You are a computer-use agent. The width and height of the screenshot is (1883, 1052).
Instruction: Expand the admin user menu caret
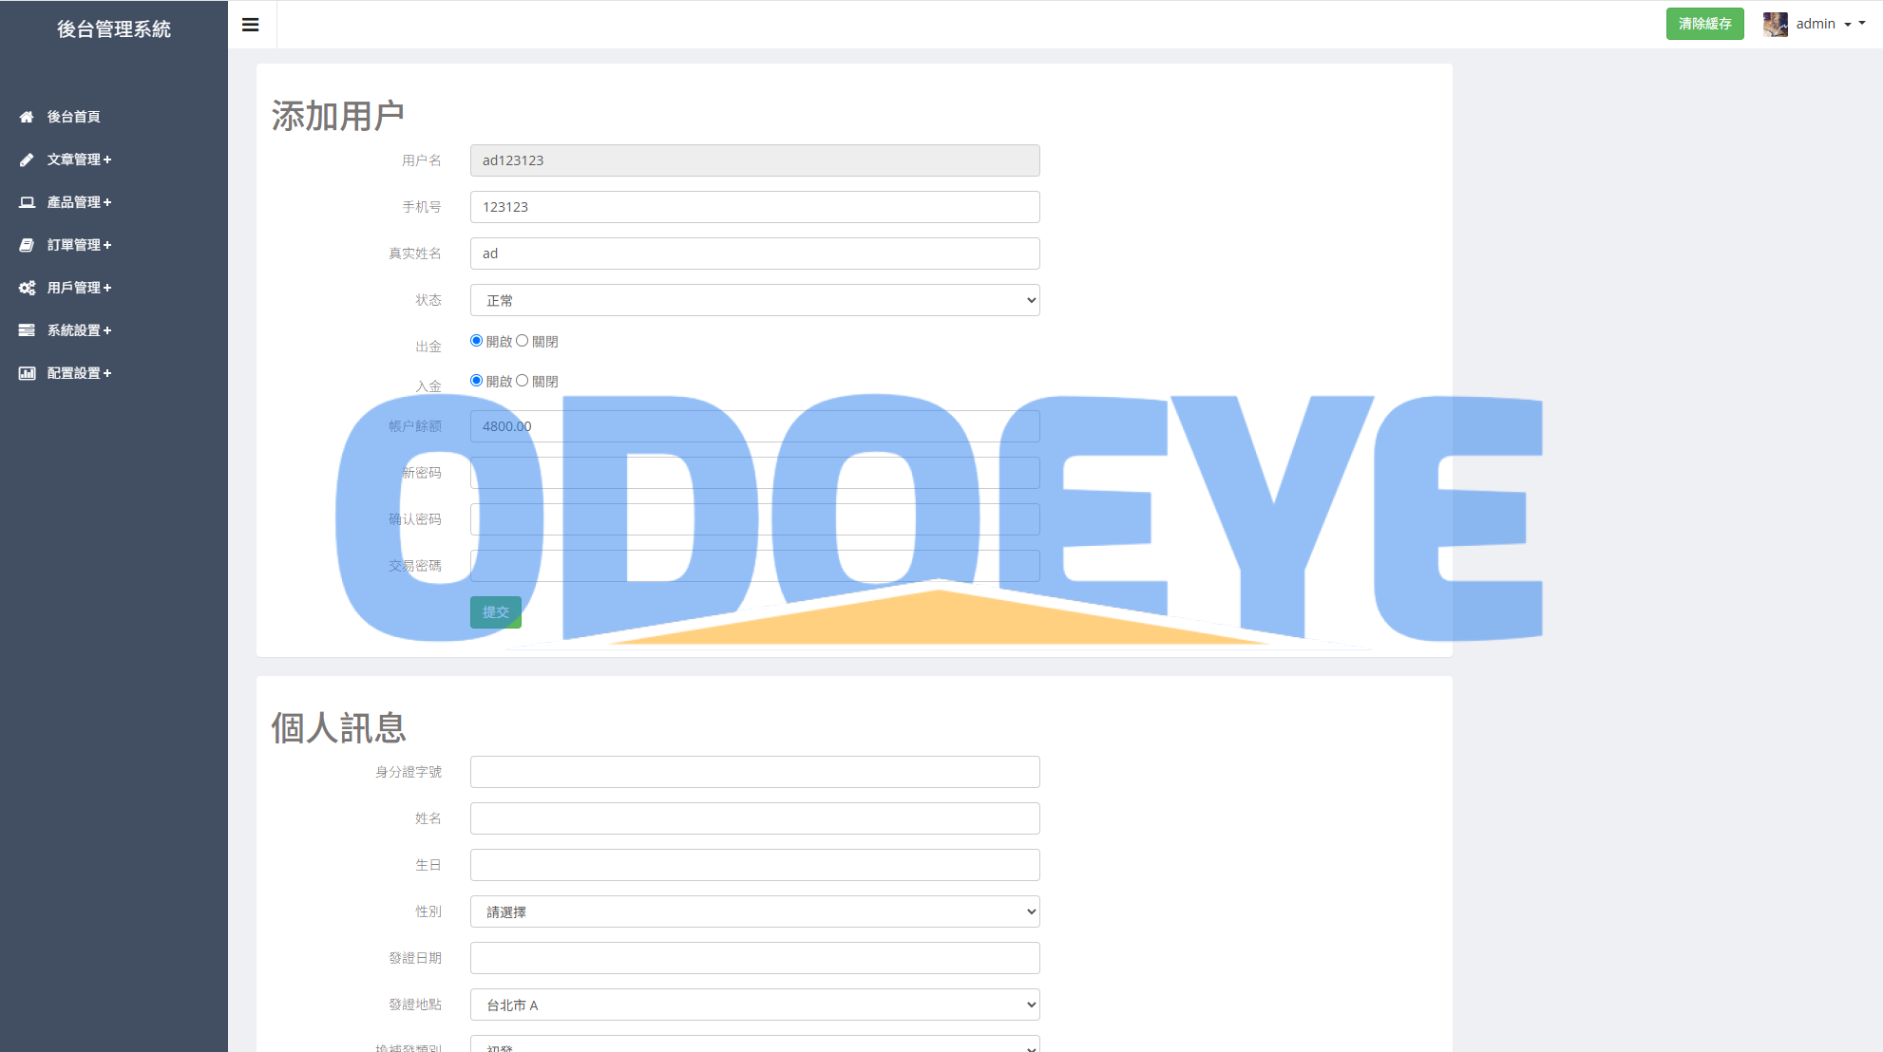[x=1848, y=25]
